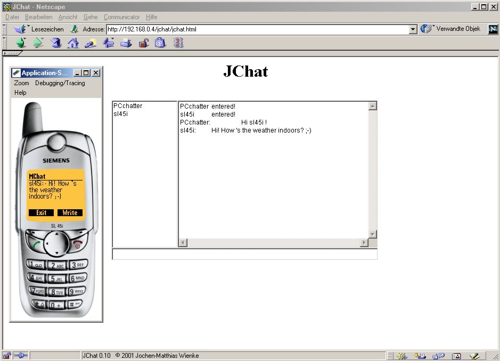Click the Stop loading traffic light icon
The image size is (500, 361).
[178, 43]
